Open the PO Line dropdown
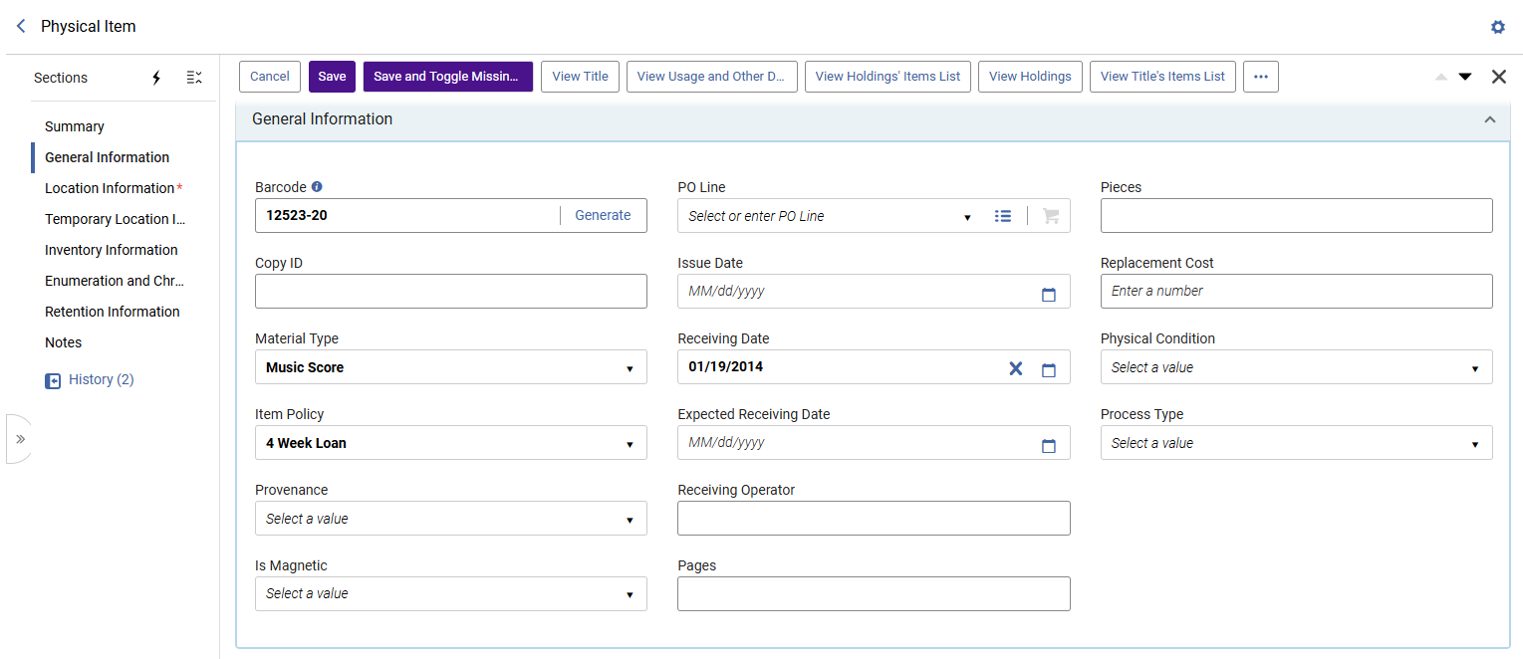The width and height of the screenshot is (1523, 659). coord(967,217)
